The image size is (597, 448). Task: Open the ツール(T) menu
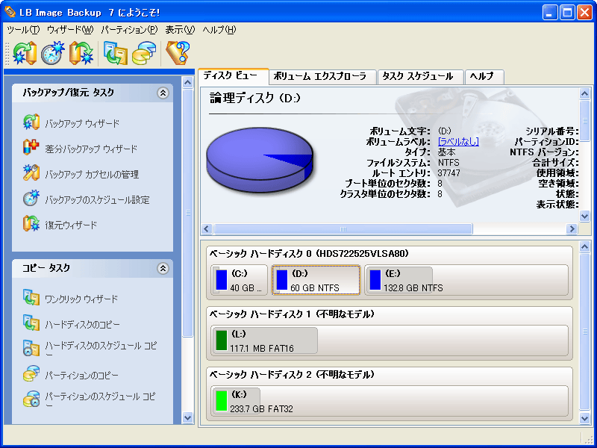(23, 30)
